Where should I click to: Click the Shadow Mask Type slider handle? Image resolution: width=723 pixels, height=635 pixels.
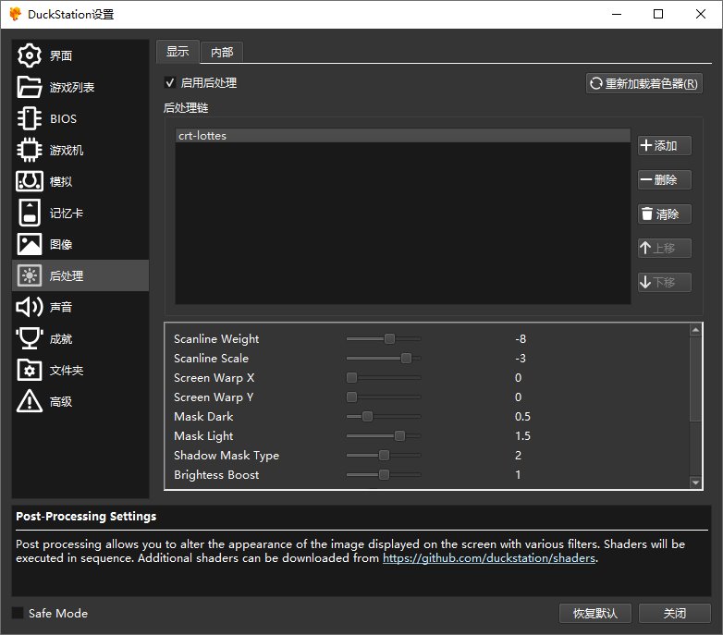click(x=384, y=455)
